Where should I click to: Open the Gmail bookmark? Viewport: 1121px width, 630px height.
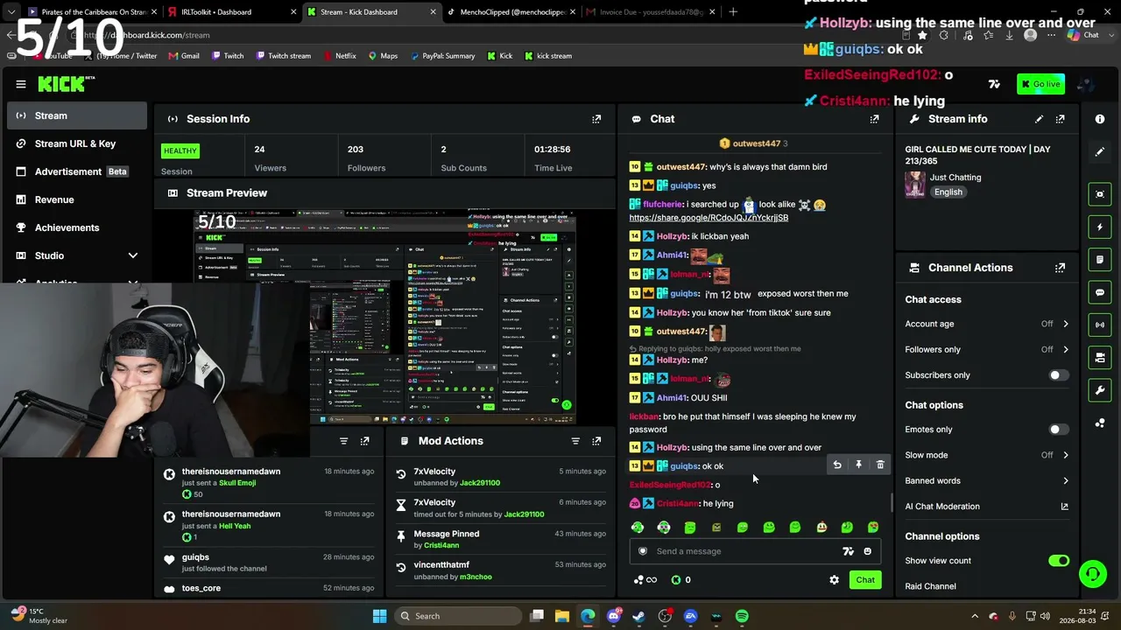tap(183, 56)
